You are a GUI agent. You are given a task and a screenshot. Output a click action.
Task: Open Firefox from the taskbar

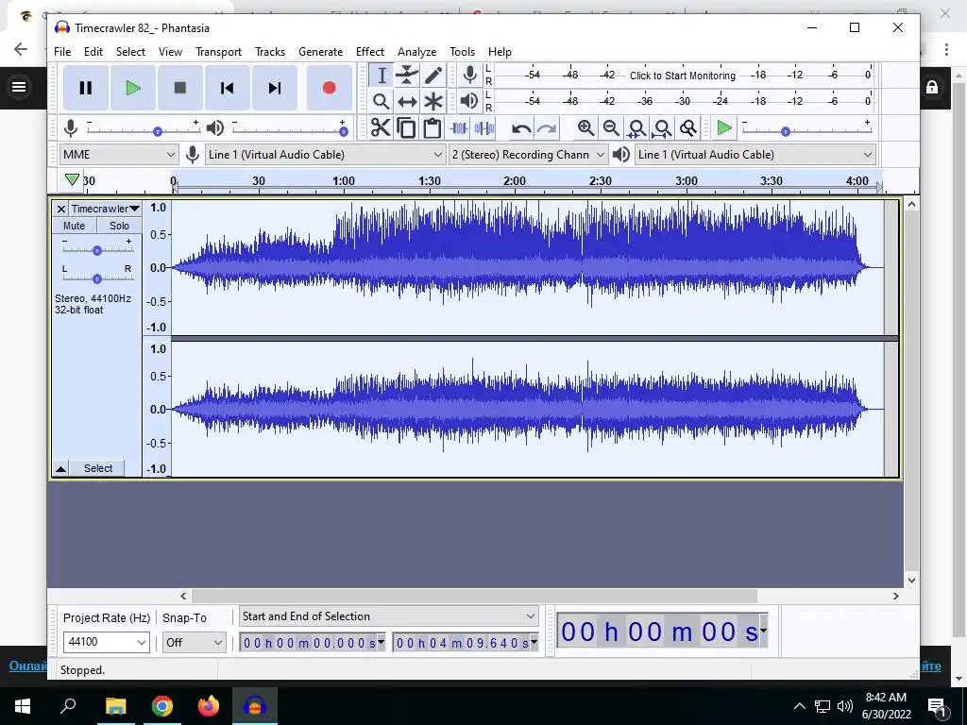[209, 706]
